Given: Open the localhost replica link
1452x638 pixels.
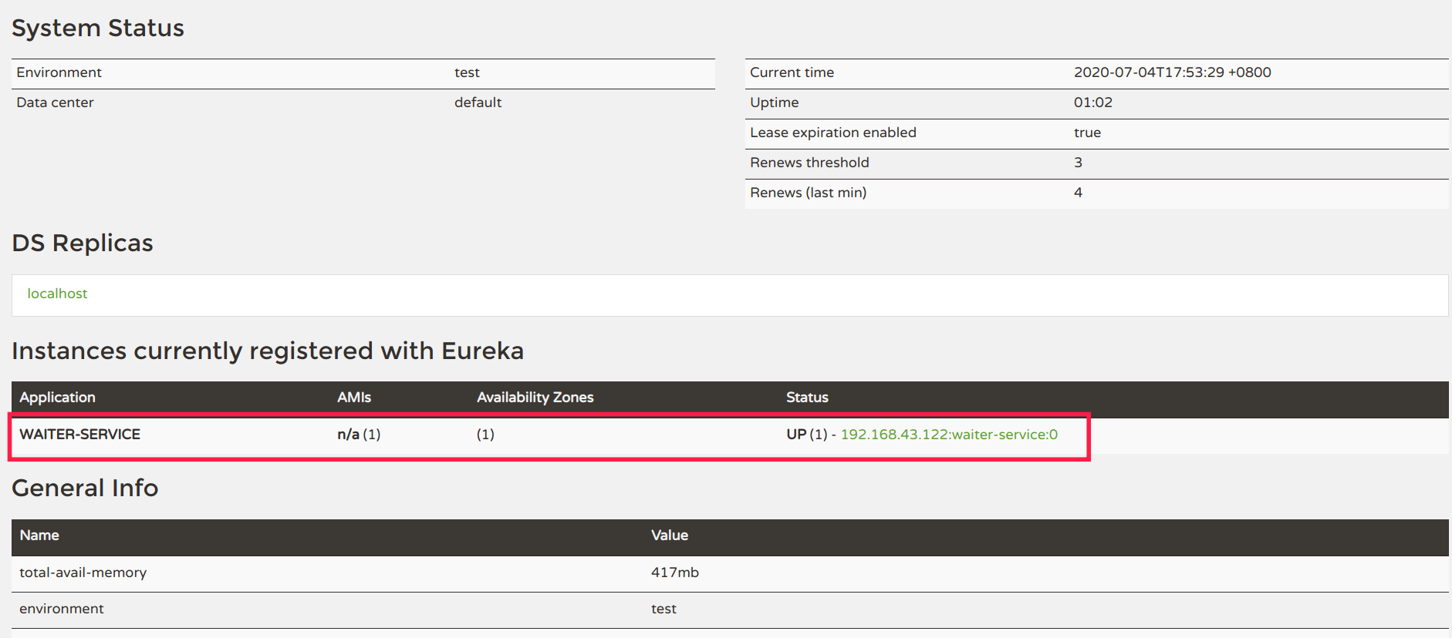Looking at the screenshot, I should point(57,294).
